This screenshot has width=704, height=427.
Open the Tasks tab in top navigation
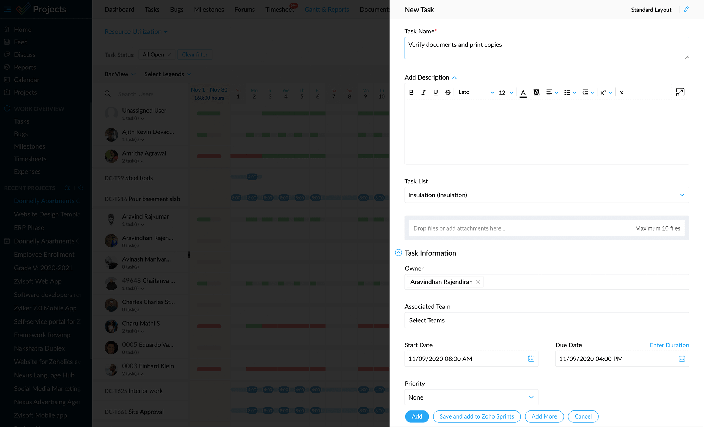pos(152,10)
